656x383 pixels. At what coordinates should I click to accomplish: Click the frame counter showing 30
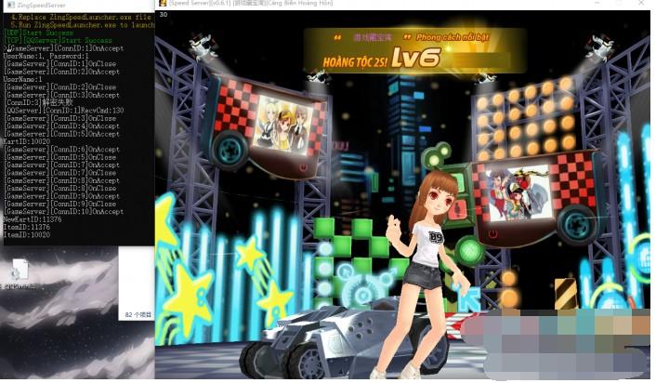click(x=164, y=14)
